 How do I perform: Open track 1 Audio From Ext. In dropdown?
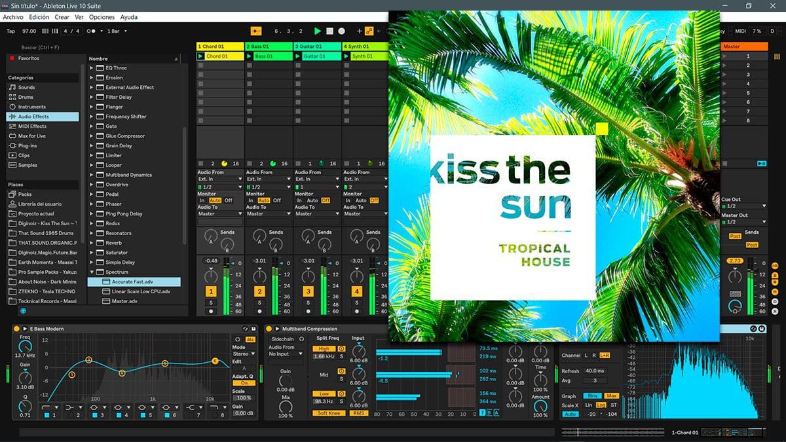point(219,179)
